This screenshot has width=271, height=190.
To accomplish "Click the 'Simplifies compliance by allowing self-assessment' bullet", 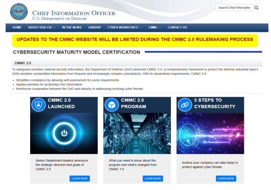I will point(67,80).
